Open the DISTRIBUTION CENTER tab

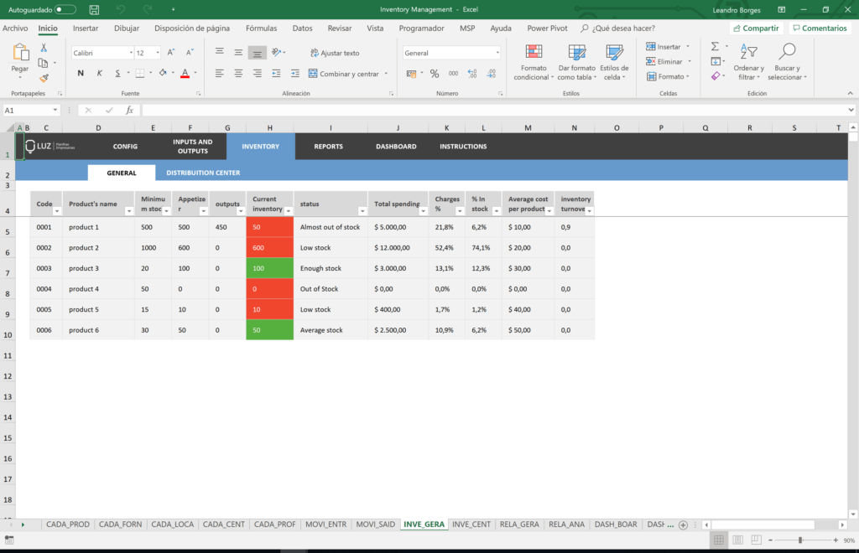pos(201,173)
